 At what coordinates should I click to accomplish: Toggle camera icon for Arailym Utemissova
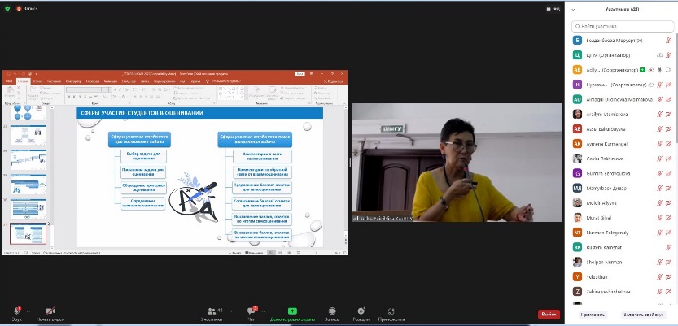[668, 114]
